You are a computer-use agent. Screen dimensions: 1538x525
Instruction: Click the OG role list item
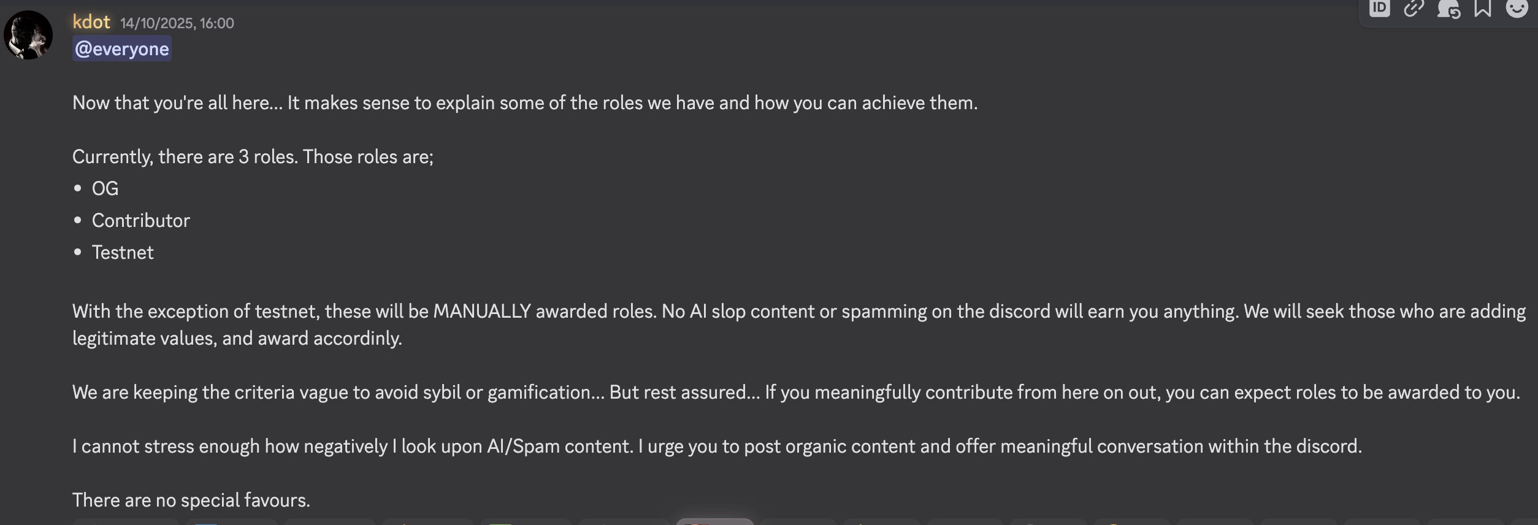(105, 188)
